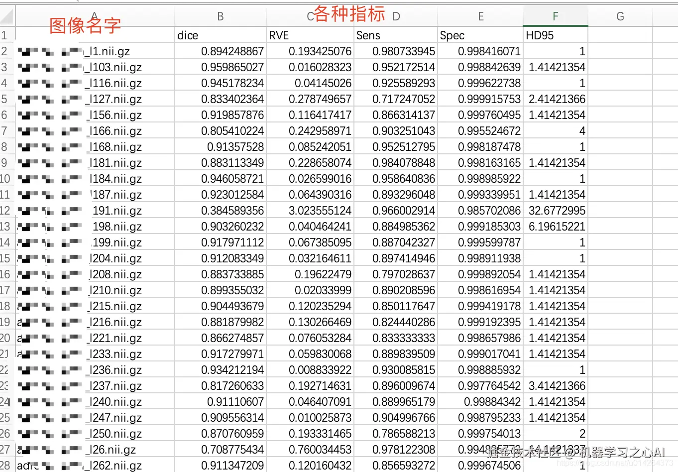This screenshot has height=472, width=678.
Task: Select dice value 0.91110607
Action: (x=221, y=402)
